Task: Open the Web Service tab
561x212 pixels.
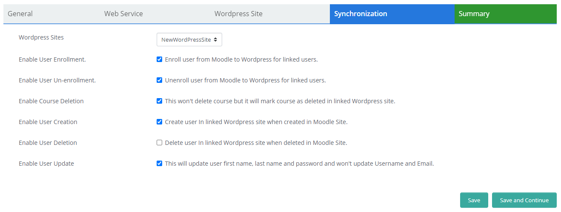Action: click(155, 14)
